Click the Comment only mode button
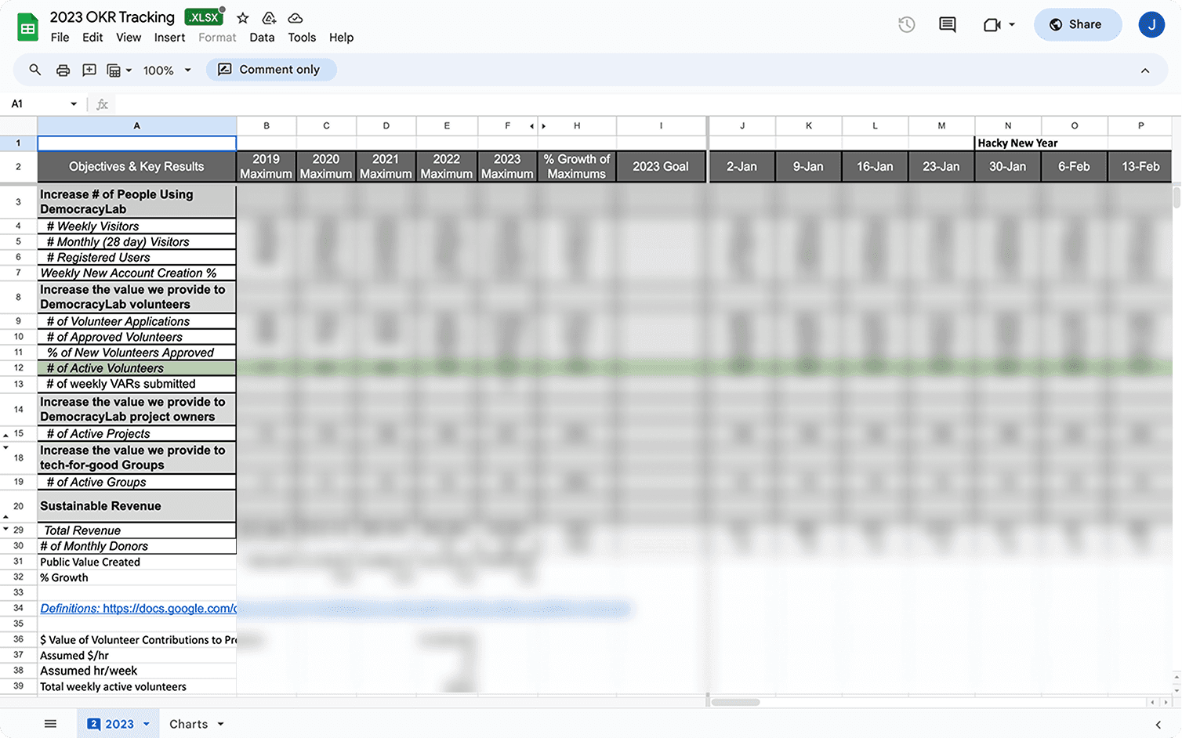Image resolution: width=1182 pixels, height=738 pixels. (271, 70)
